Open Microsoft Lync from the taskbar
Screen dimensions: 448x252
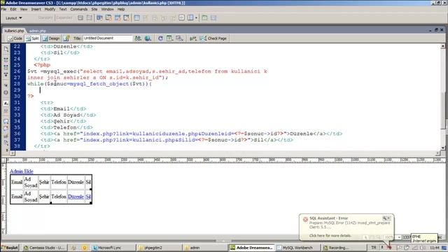click(x=113, y=248)
